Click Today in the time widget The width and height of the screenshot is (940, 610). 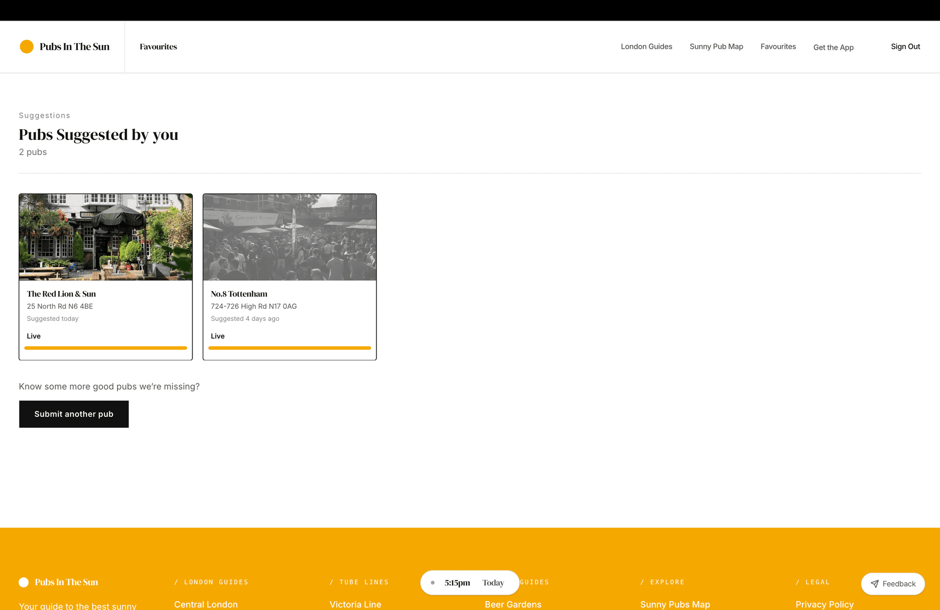point(493,582)
